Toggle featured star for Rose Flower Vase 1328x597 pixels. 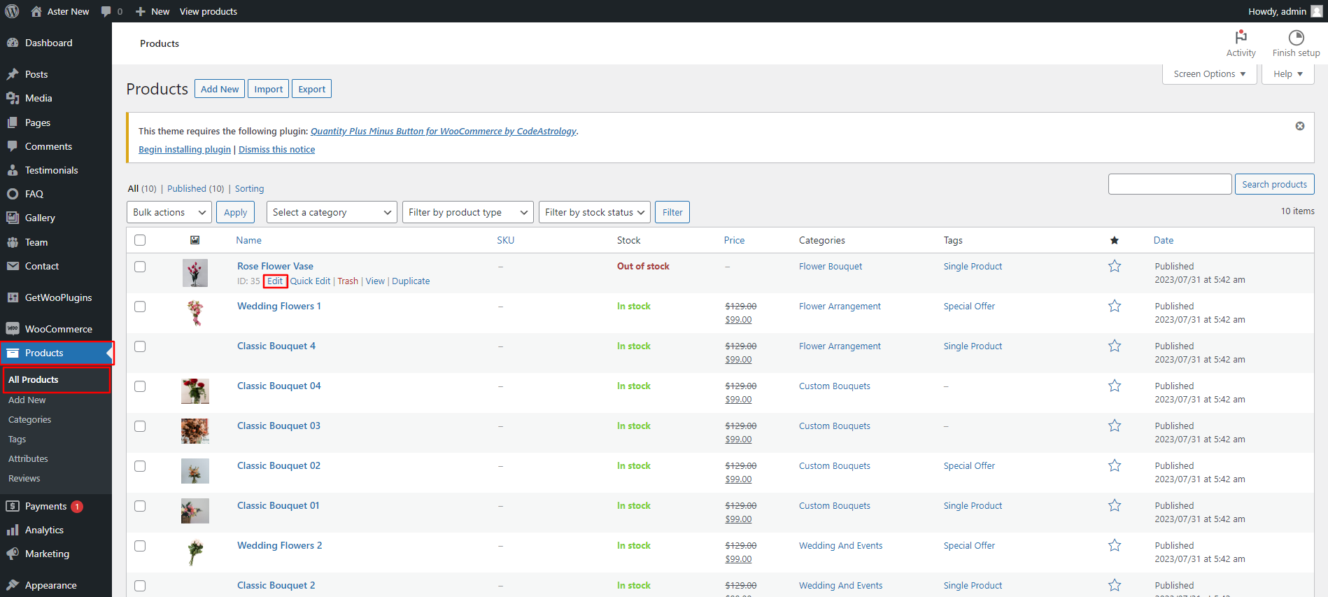[x=1115, y=266]
